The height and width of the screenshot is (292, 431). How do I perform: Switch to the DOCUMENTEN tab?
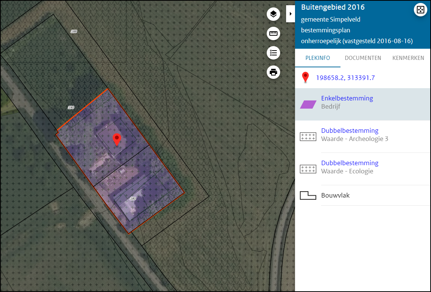(x=363, y=58)
